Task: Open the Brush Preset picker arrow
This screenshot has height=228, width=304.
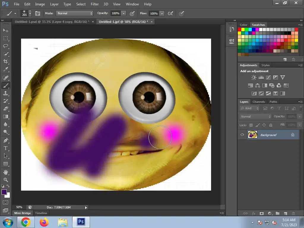Action: [x=30, y=13]
